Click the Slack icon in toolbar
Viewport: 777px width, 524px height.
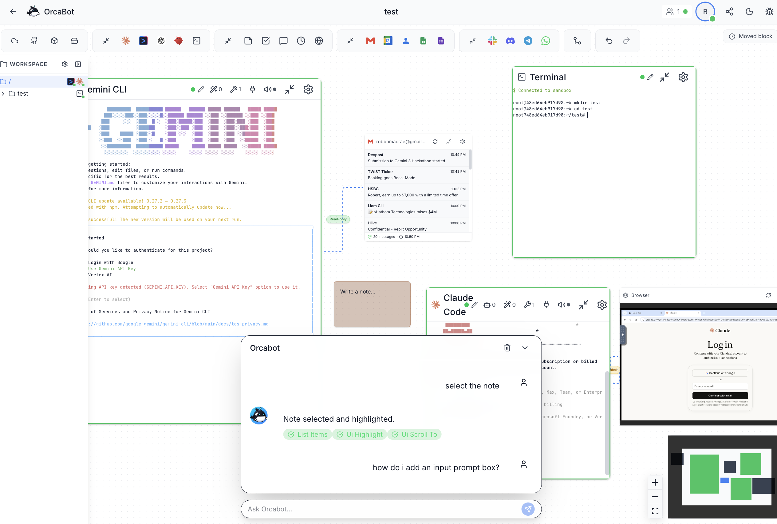(492, 41)
